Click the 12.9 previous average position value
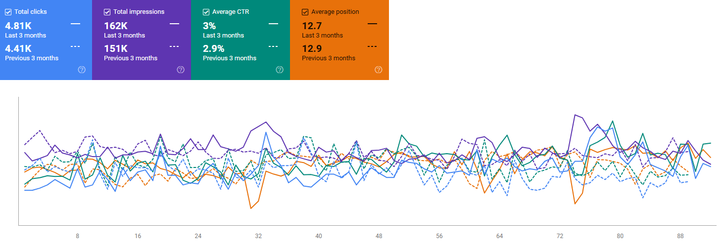Viewport: 722px width, 246px height. (312, 48)
